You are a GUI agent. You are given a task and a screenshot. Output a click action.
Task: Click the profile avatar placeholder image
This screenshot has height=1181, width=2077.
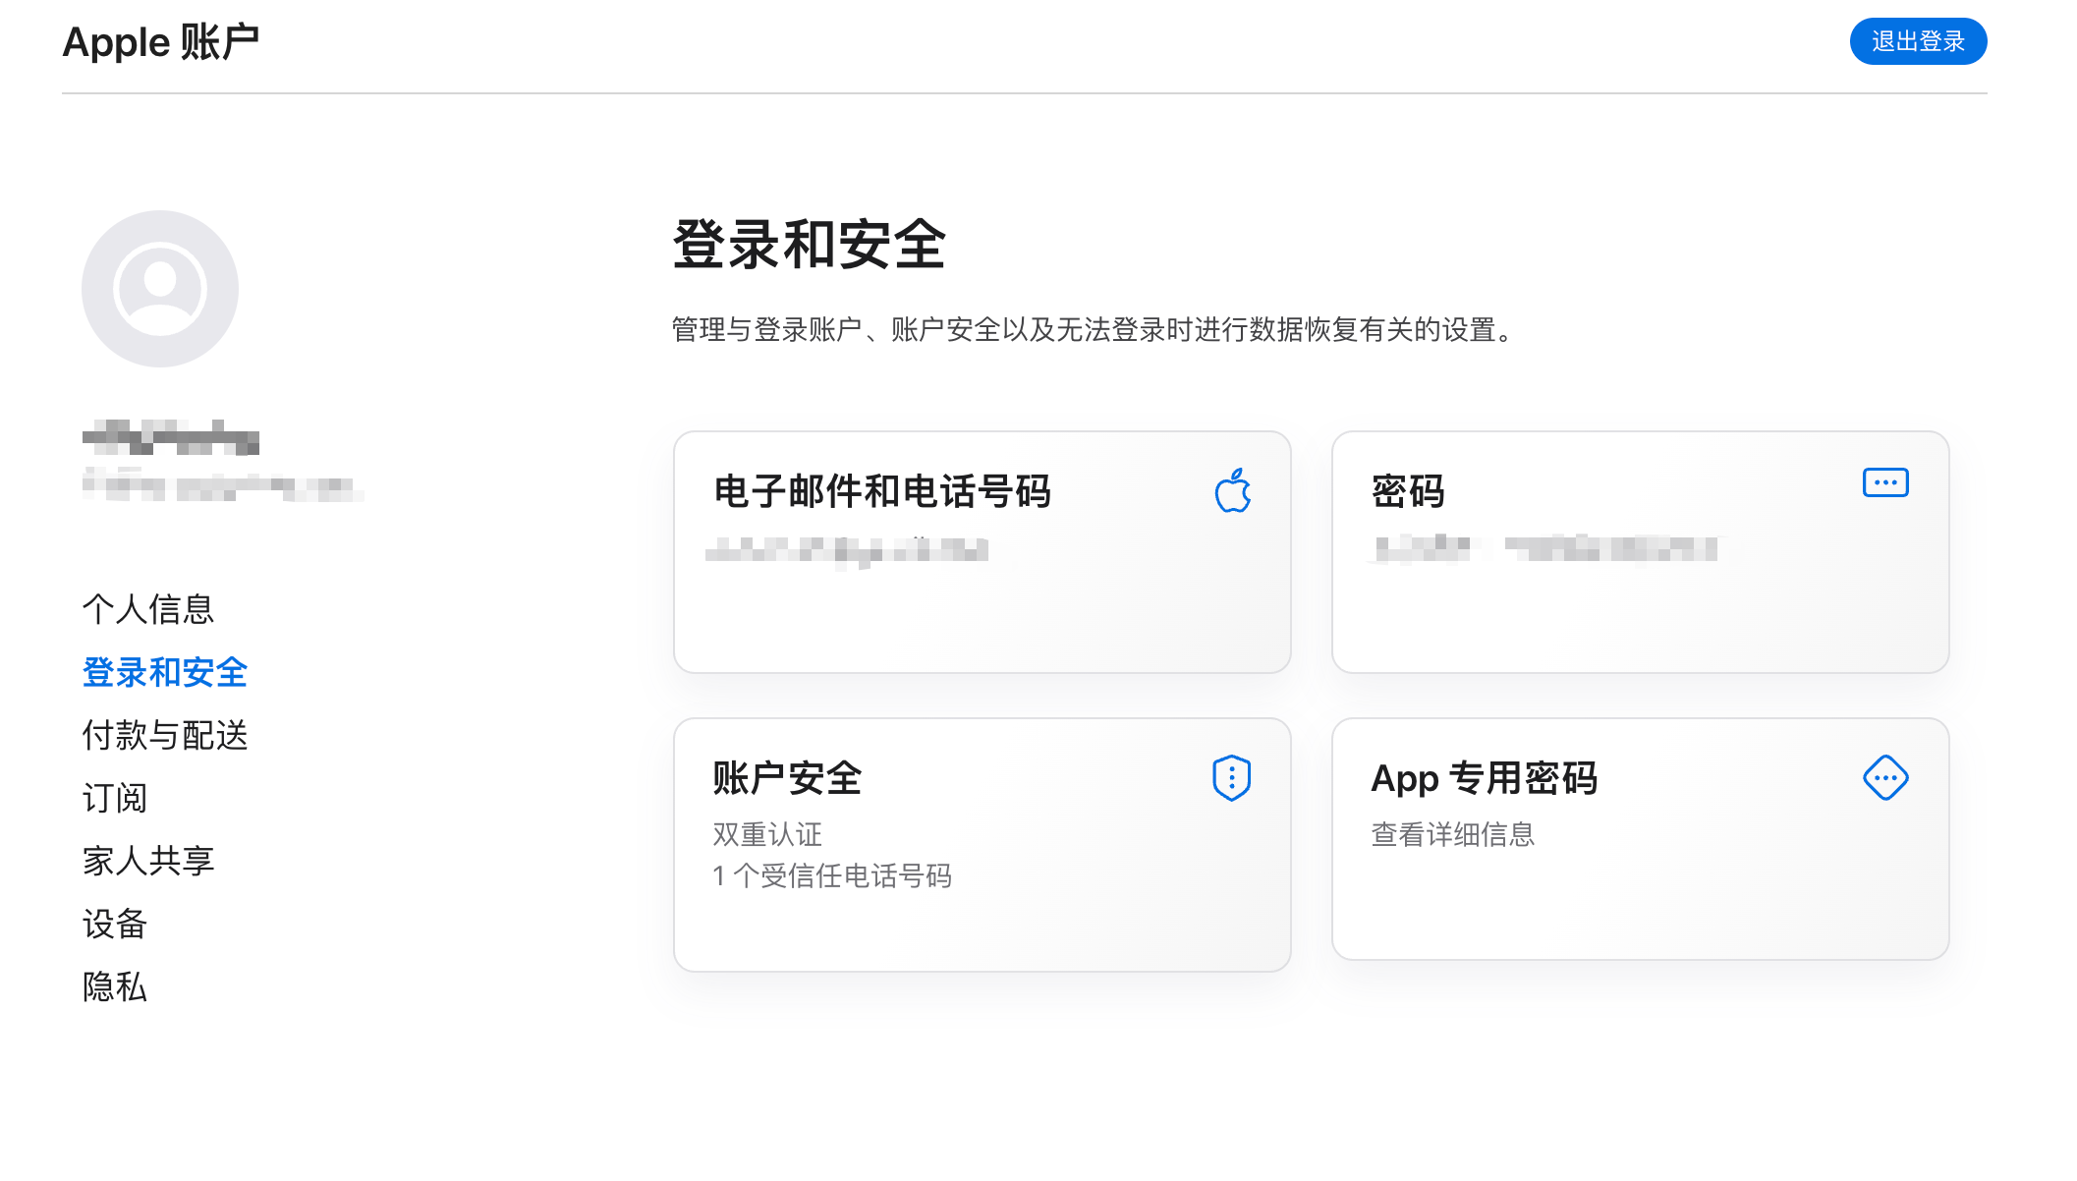click(x=160, y=289)
